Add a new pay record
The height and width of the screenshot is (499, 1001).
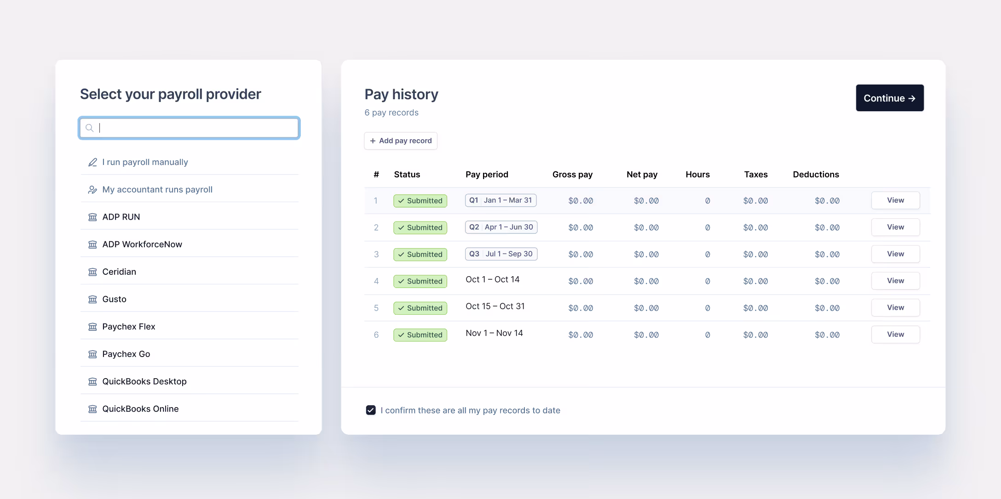click(x=401, y=141)
